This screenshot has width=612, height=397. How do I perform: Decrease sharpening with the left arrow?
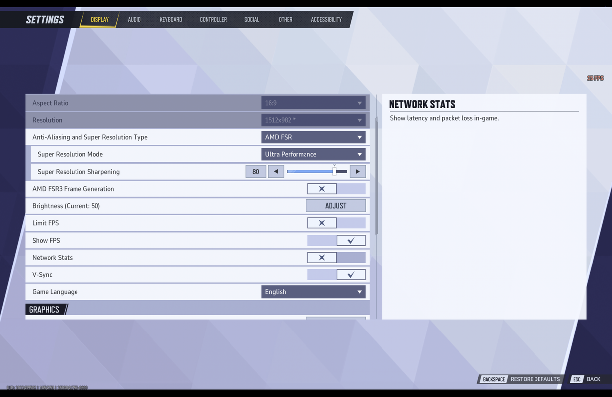coord(276,172)
